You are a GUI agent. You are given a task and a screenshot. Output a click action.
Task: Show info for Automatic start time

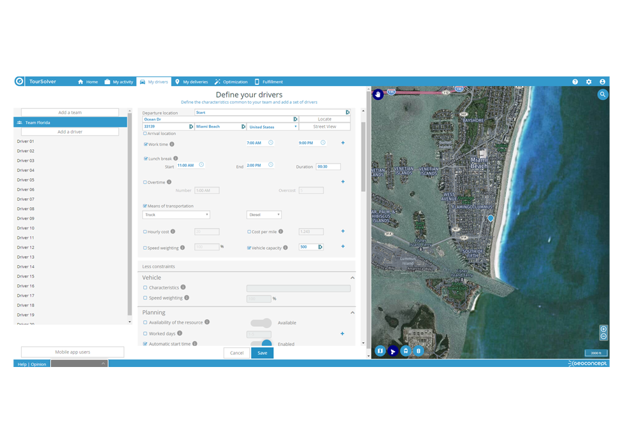pyautogui.click(x=195, y=343)
